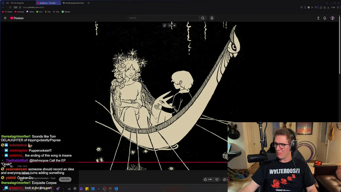Screen dimensions: 341x192
Task: Open the Steam taskbar icon
Action: click(x=69, y=189)
